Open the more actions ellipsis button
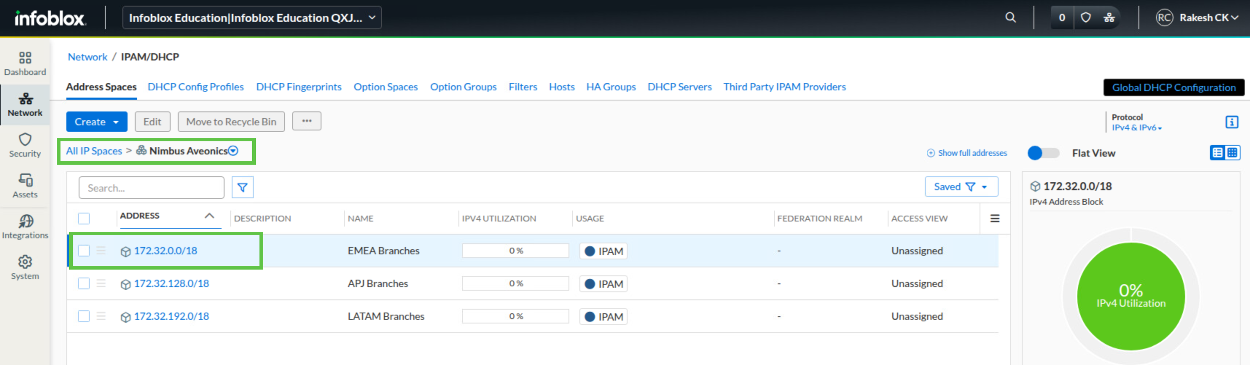Image resolution: width=1250 pixels, height=365 pixels. tap(307, 121)
